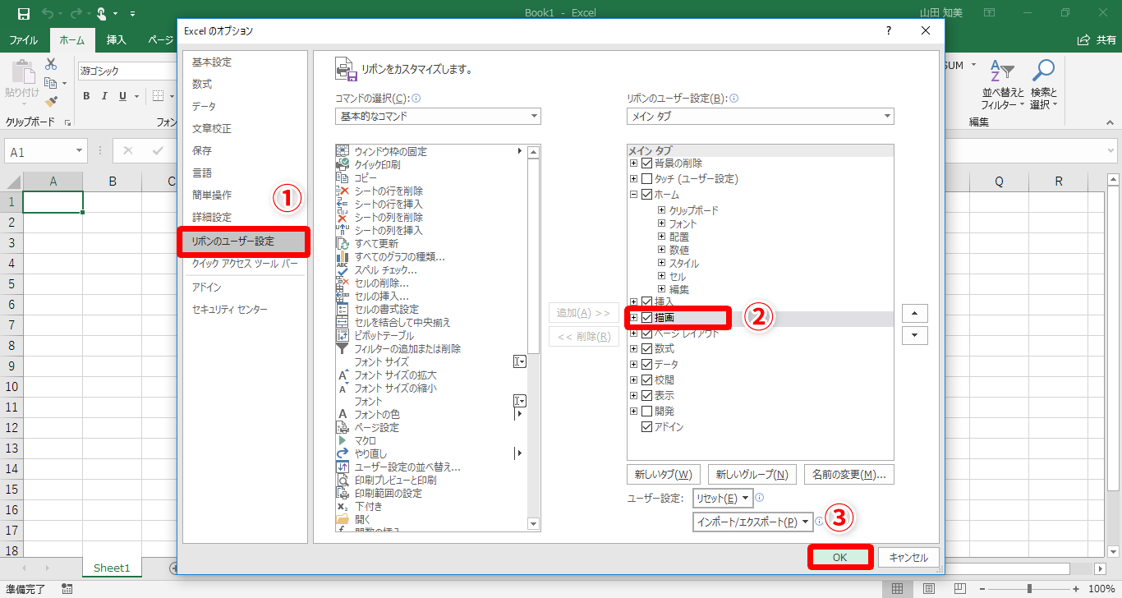Toggle Bold (B) in the ribbon font group

[x=86, y=96]
